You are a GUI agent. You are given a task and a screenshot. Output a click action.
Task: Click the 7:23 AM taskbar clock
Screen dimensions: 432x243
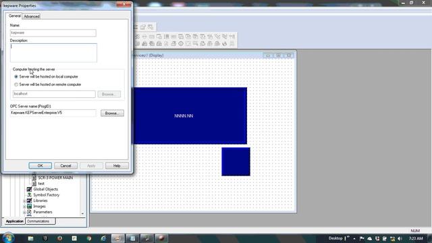416,238
